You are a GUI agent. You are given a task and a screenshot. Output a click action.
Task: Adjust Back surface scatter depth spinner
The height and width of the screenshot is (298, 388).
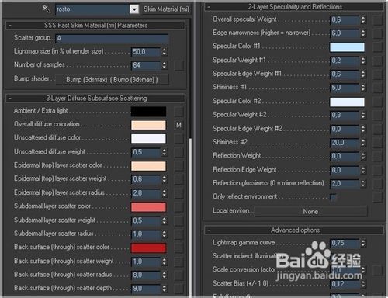165,289
